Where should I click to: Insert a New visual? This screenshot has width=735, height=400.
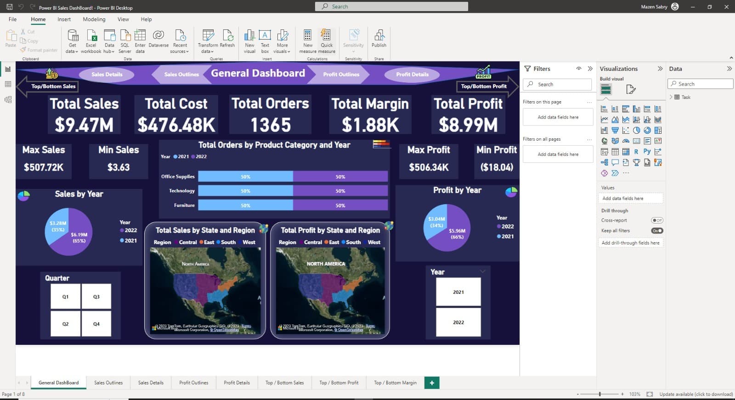click(249, 41)
